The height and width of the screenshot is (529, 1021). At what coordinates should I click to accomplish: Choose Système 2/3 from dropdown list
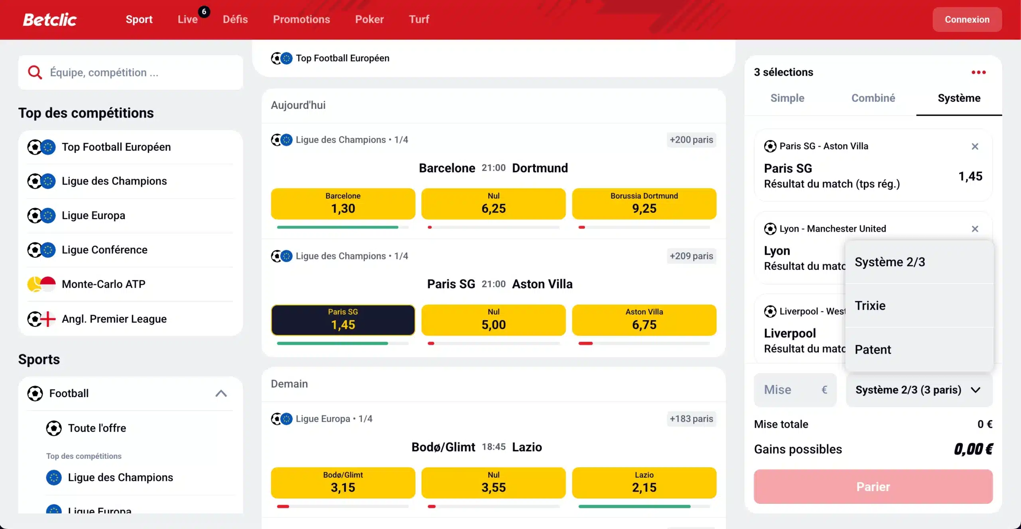(x=919, y=262)
